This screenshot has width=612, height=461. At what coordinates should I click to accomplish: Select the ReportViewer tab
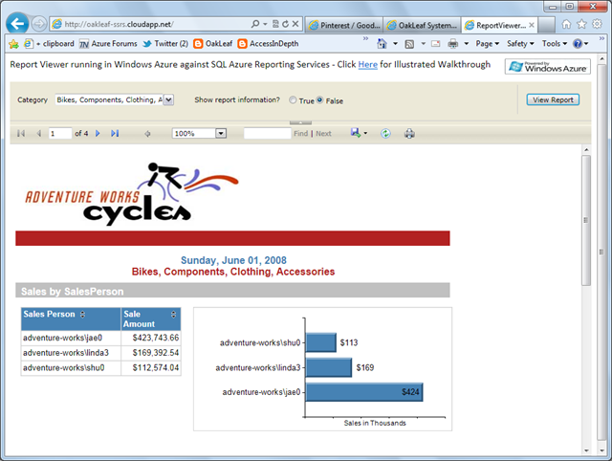495,26
